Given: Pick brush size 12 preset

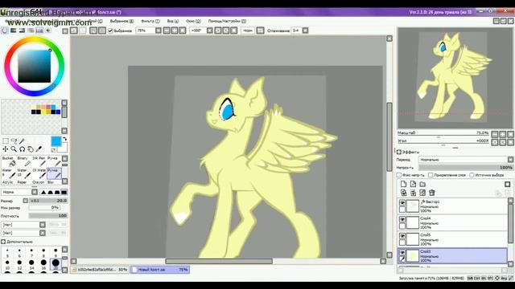Looking at the screenshot, I should [x=19, y=263].
